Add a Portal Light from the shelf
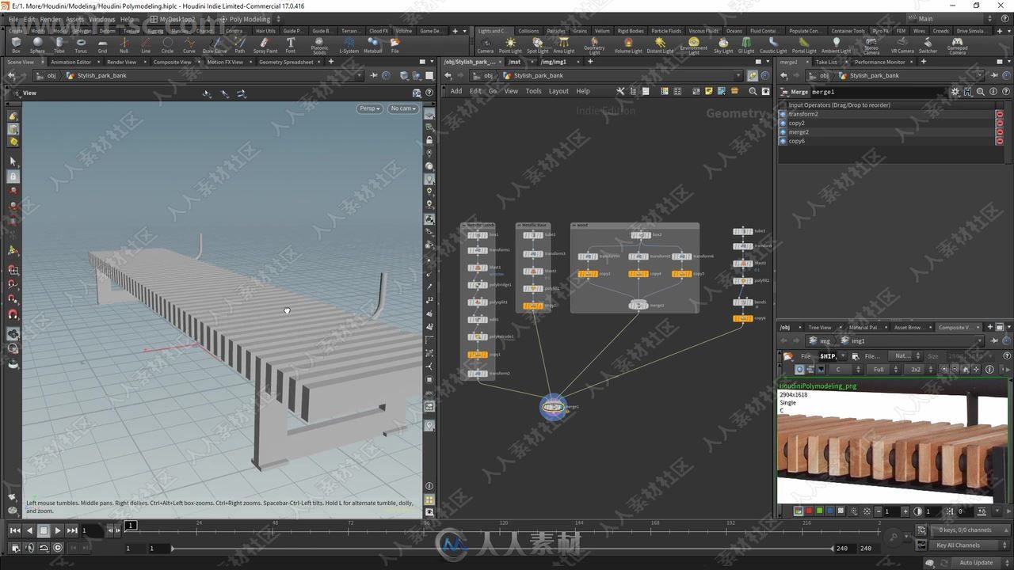1014x570 pixels. click(804, 45)
